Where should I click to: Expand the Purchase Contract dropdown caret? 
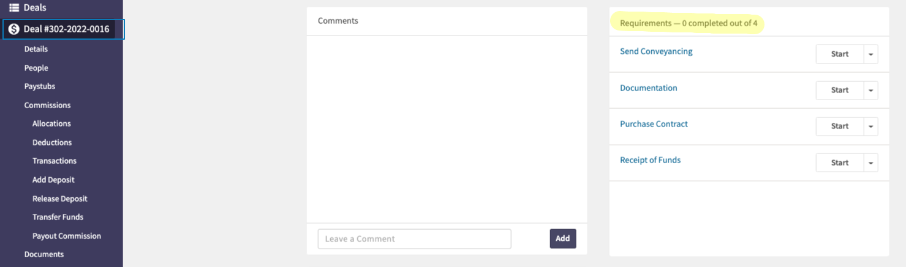pyautogui.click(x=870, y=126)
